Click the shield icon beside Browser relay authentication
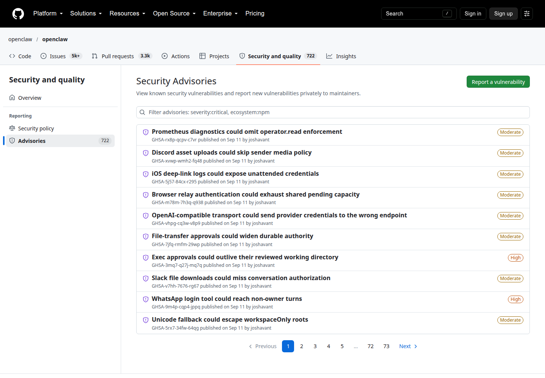The image size is (545, 378). (x=146, y=195)
